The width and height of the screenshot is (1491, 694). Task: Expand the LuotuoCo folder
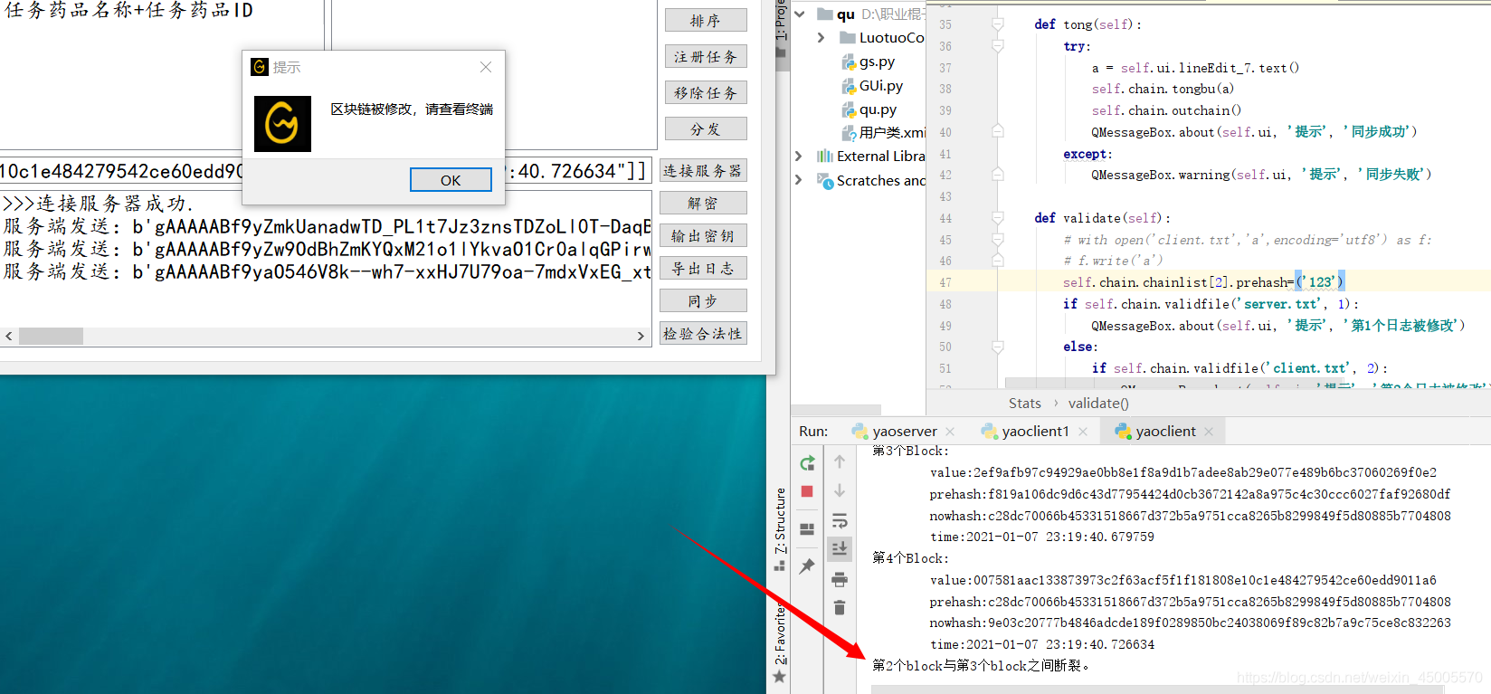tap(821, 37)
